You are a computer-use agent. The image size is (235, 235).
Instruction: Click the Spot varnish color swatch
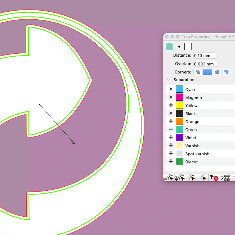click(179, 153)
